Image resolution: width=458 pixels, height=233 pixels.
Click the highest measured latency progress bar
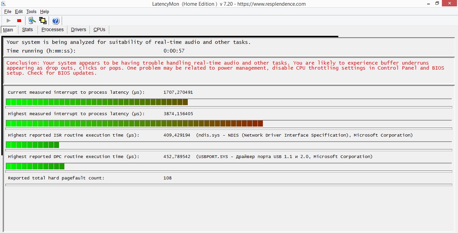229,124
